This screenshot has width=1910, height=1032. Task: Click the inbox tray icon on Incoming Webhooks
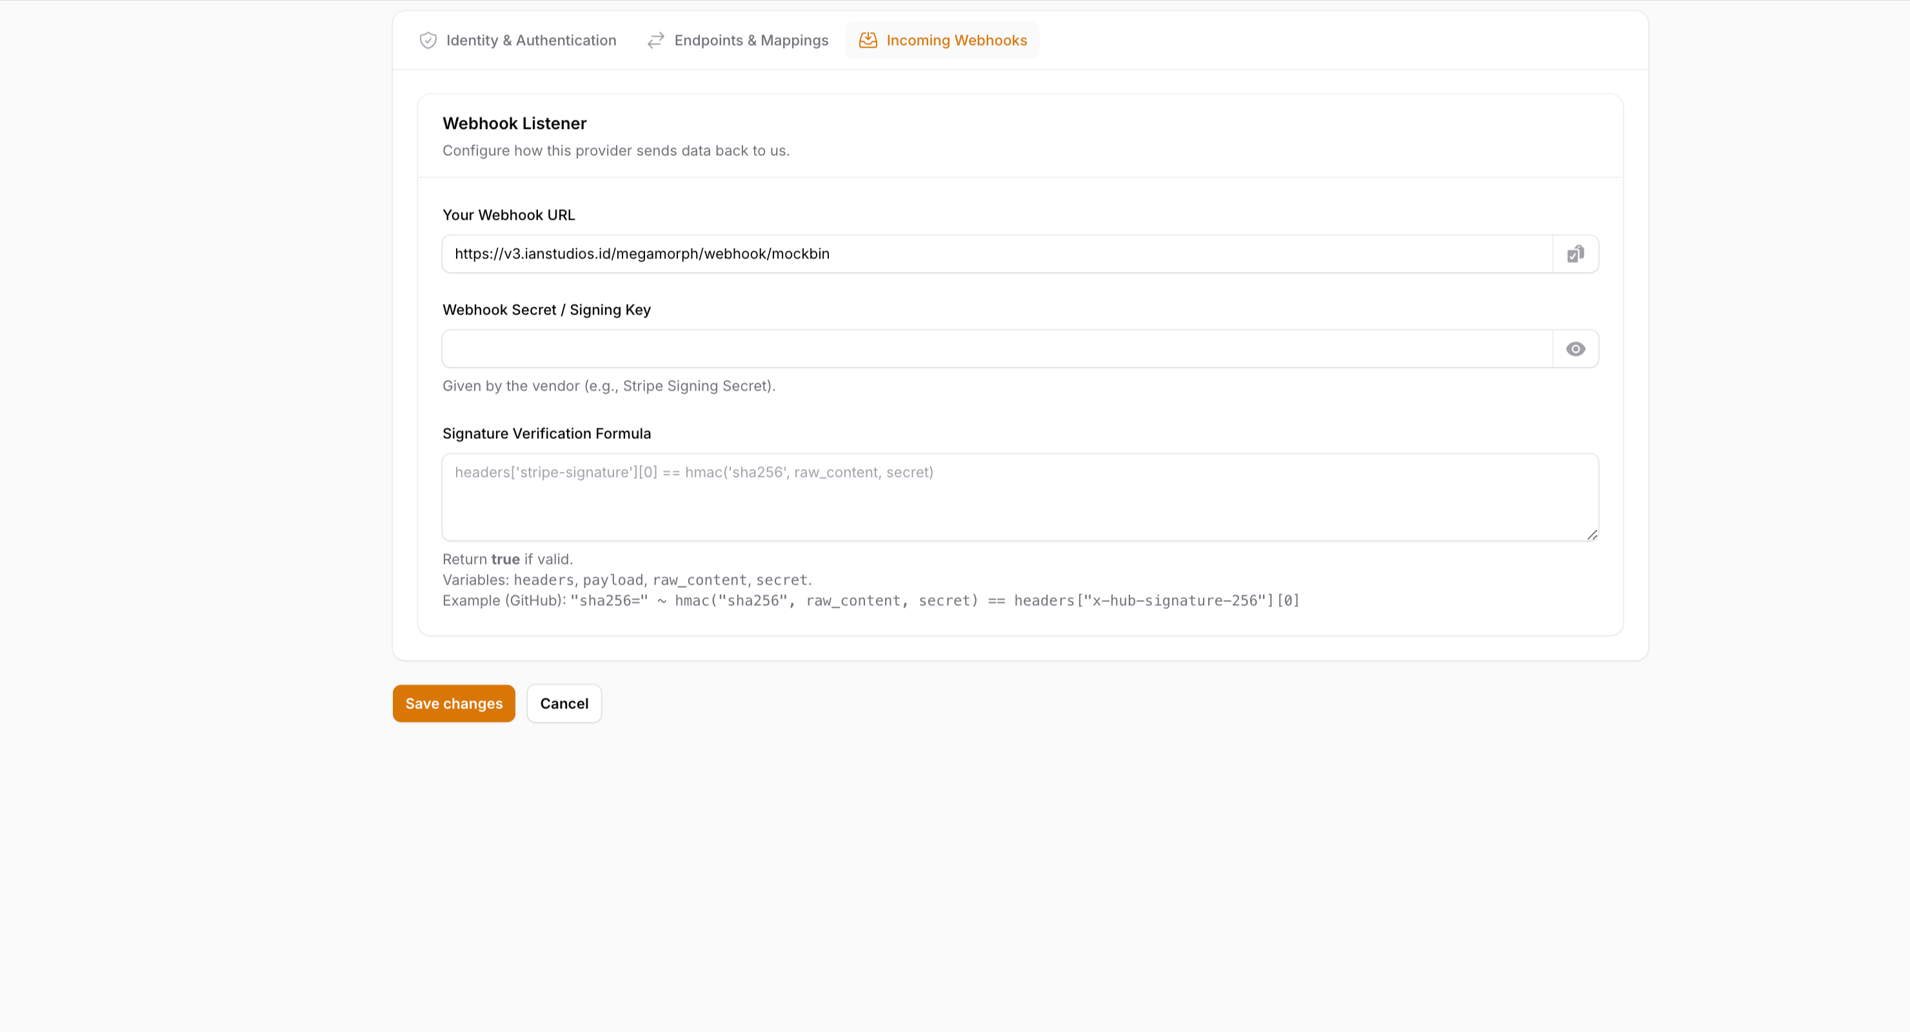point(868,40)
